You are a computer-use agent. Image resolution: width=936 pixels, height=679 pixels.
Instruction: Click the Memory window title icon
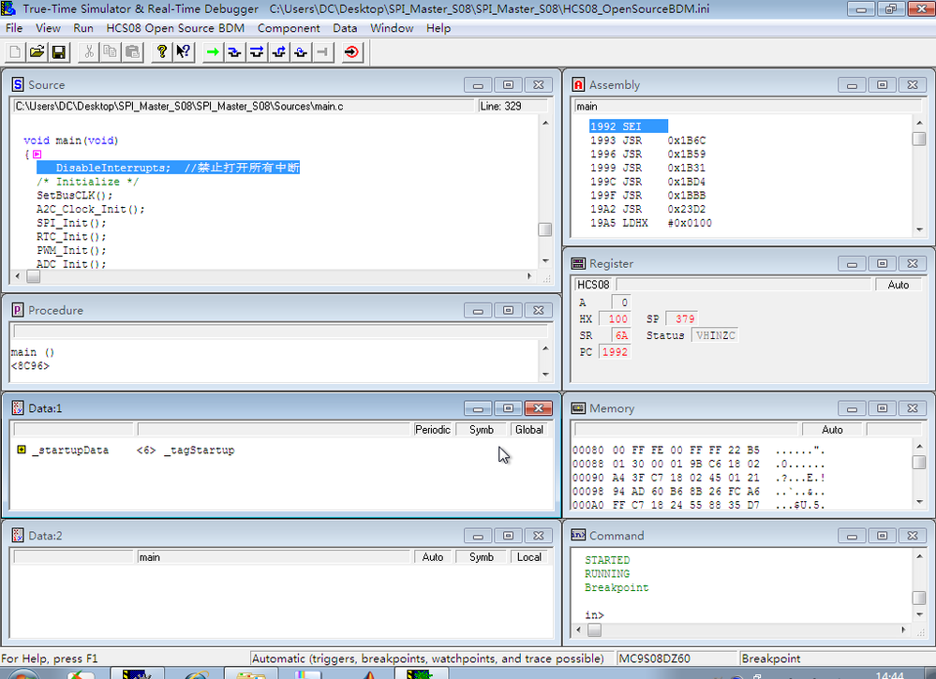pos(578,408)
